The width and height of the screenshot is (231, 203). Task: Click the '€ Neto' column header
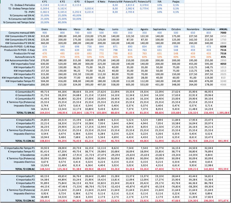(x=101, y=2)
